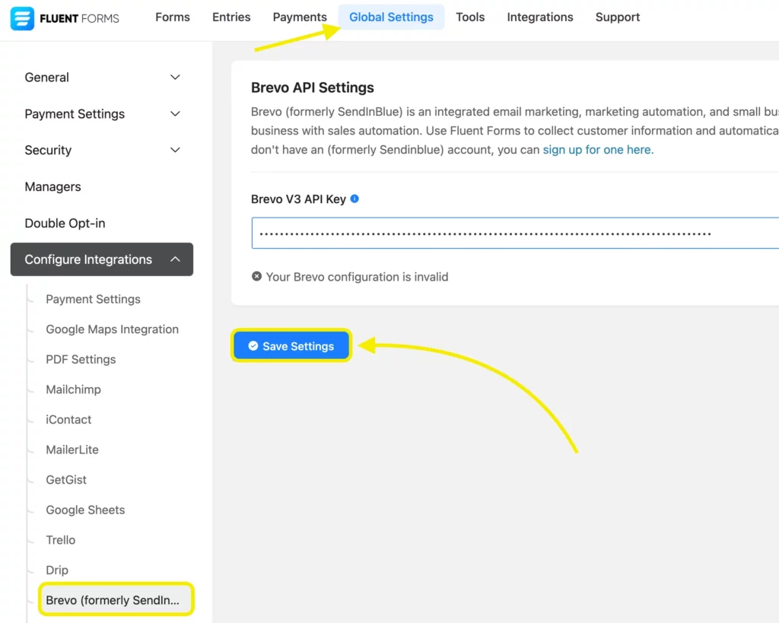Open the Tools menu
Viewport: 779px width, 623px height.
point(470,17)
